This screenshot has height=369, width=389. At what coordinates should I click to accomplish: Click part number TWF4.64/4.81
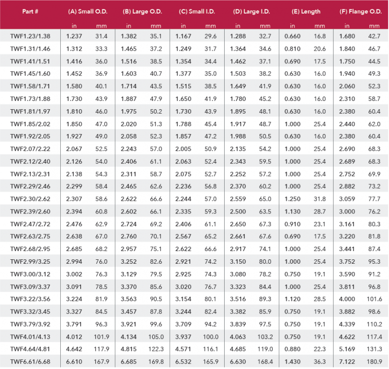click(30, 349)
